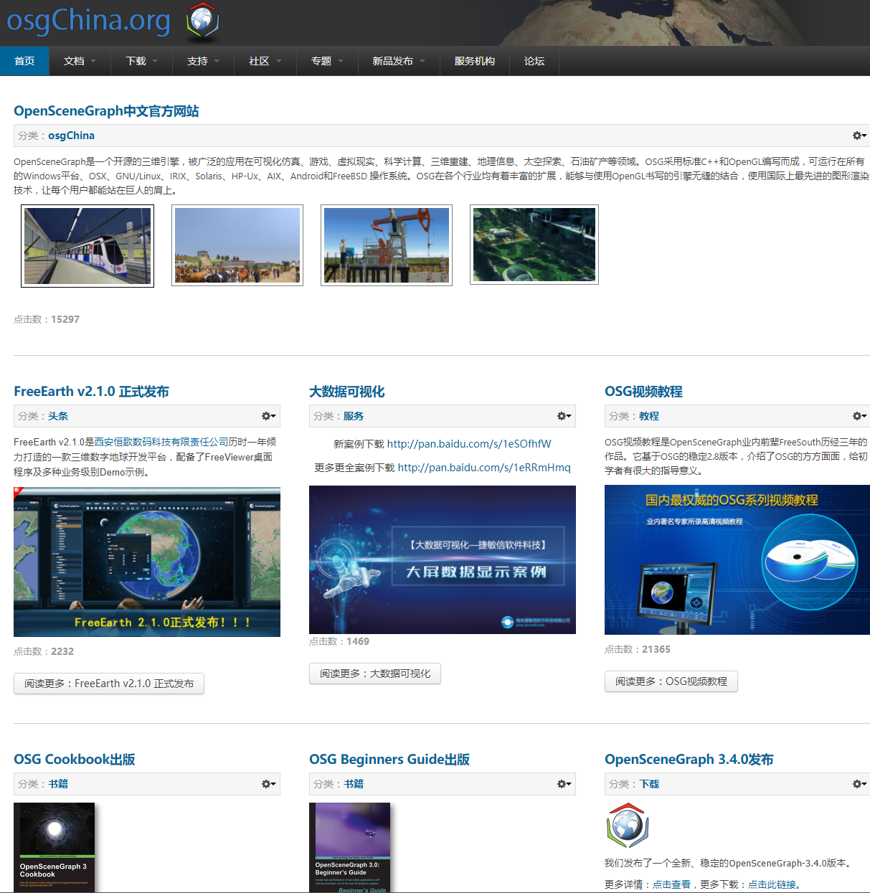The height and width of the screenshot is (893, 870).
Task: Open OpenSceneGraph 3.4.0发布 article title
Action: click(x=689, y=760)
